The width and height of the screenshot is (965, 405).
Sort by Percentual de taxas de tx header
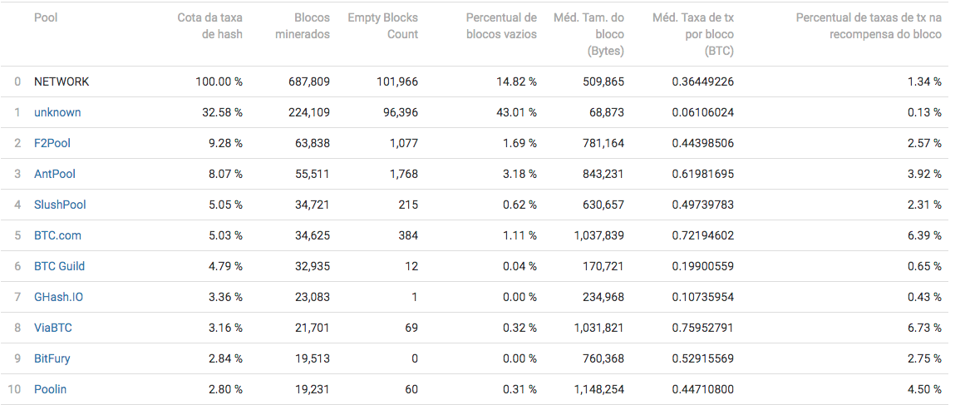(869, 26)
